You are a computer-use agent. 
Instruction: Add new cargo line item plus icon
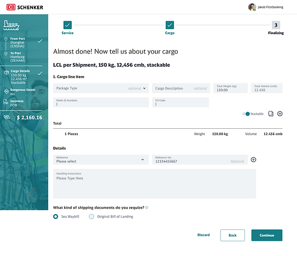[x=280, y=114]
